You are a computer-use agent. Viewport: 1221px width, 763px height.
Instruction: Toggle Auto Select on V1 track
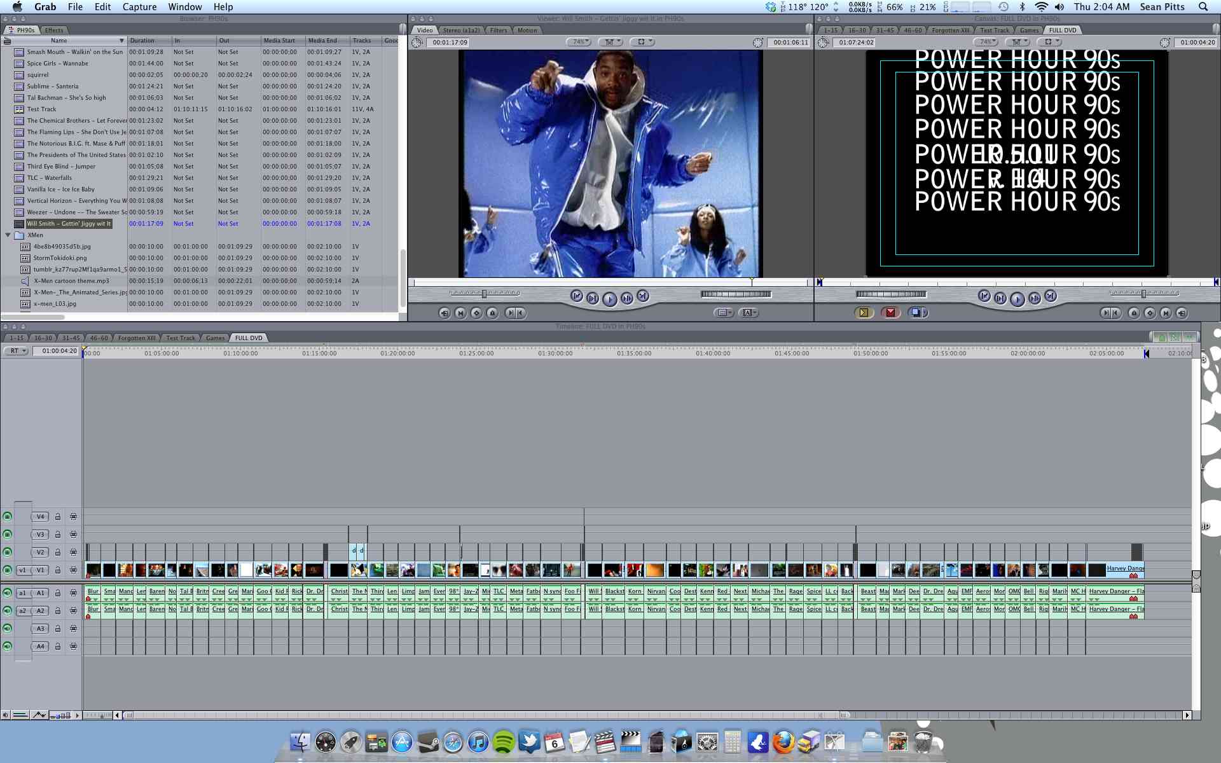pyautogui.click(x=73, y=570)
